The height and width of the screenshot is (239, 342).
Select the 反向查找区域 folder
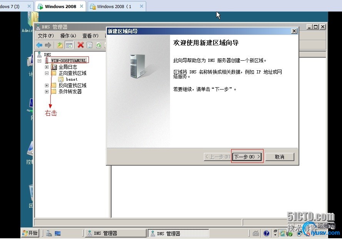(72, 85)
